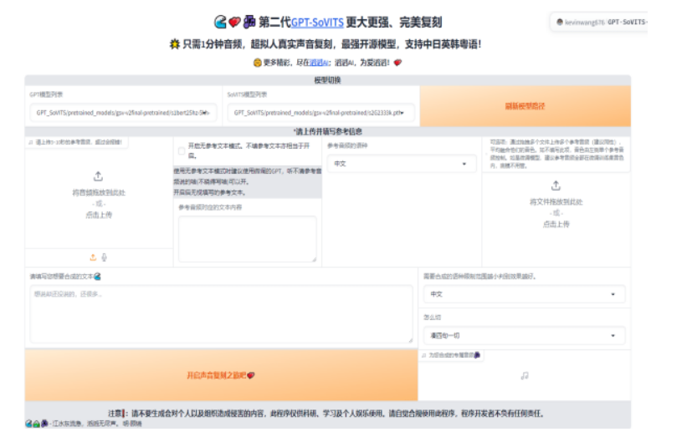692x437 pixels.
Task: Open the synthesis language dropdown showing 中文
Action: 524,294
